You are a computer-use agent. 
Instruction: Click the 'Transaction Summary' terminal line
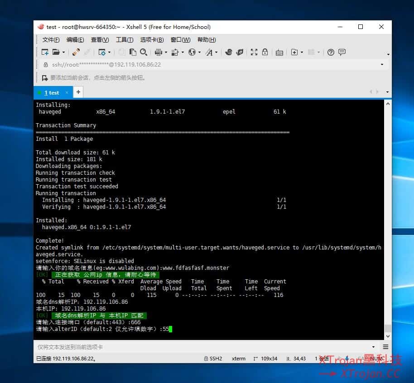click(x=66, y=125)
